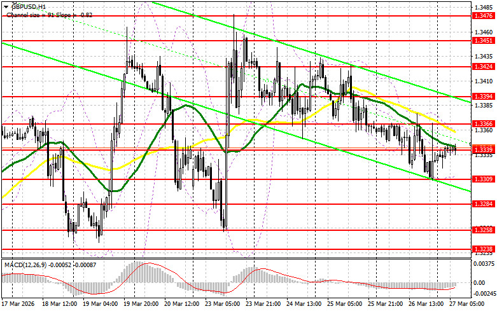The width and height of the screenshot is (497, 311).
Task: Click the 25 Mar 21:00 time label
Action: point(385,304)
